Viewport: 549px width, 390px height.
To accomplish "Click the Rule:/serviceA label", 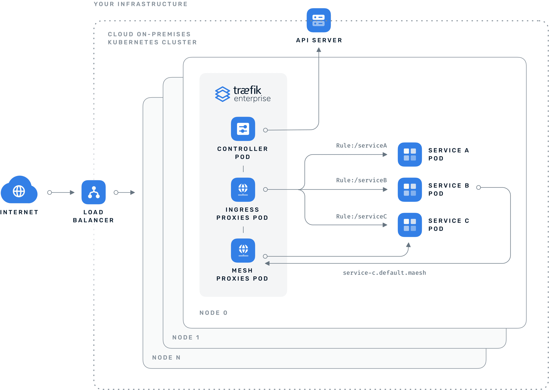I will (361, 145).
